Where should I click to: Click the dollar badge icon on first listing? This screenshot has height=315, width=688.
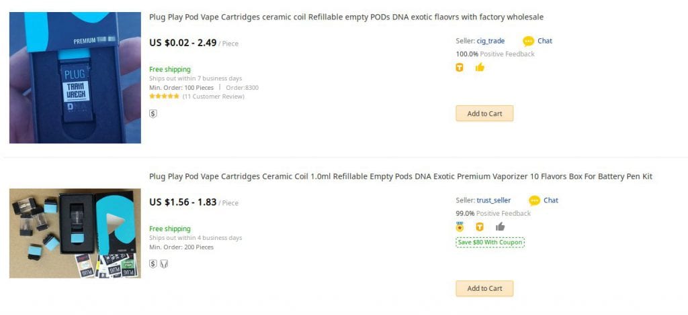click(153, 113)
